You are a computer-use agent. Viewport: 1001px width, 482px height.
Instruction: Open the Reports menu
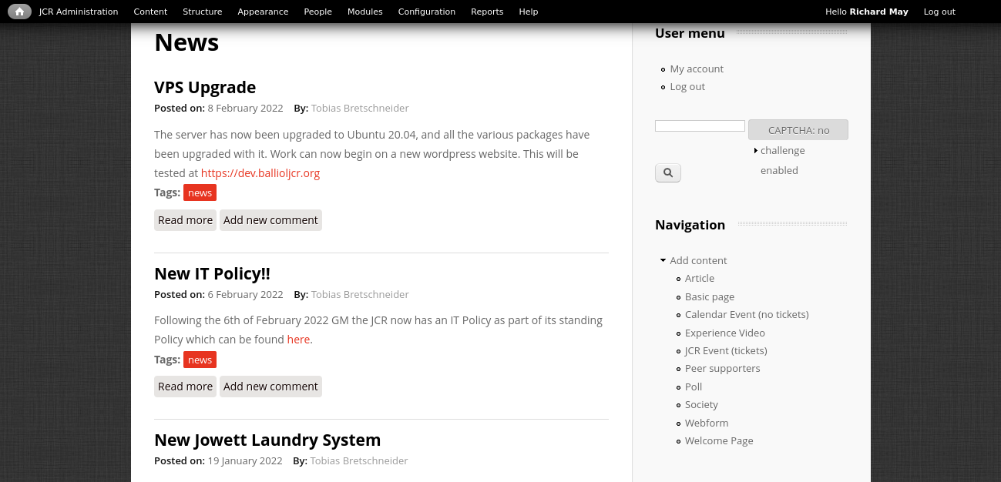tap(487, 11)
